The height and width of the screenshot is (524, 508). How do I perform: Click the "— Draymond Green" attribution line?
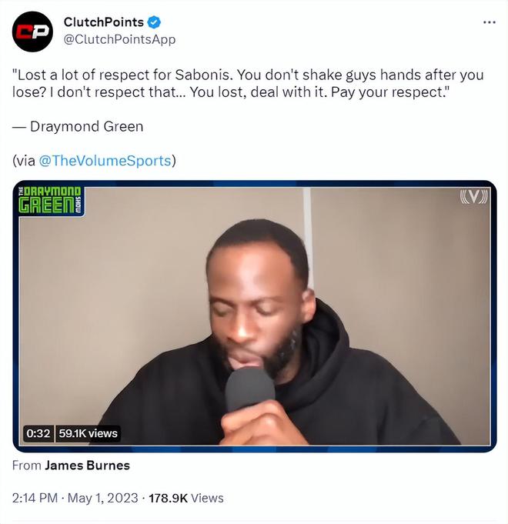pyautogui.click(x=78, y=127)
